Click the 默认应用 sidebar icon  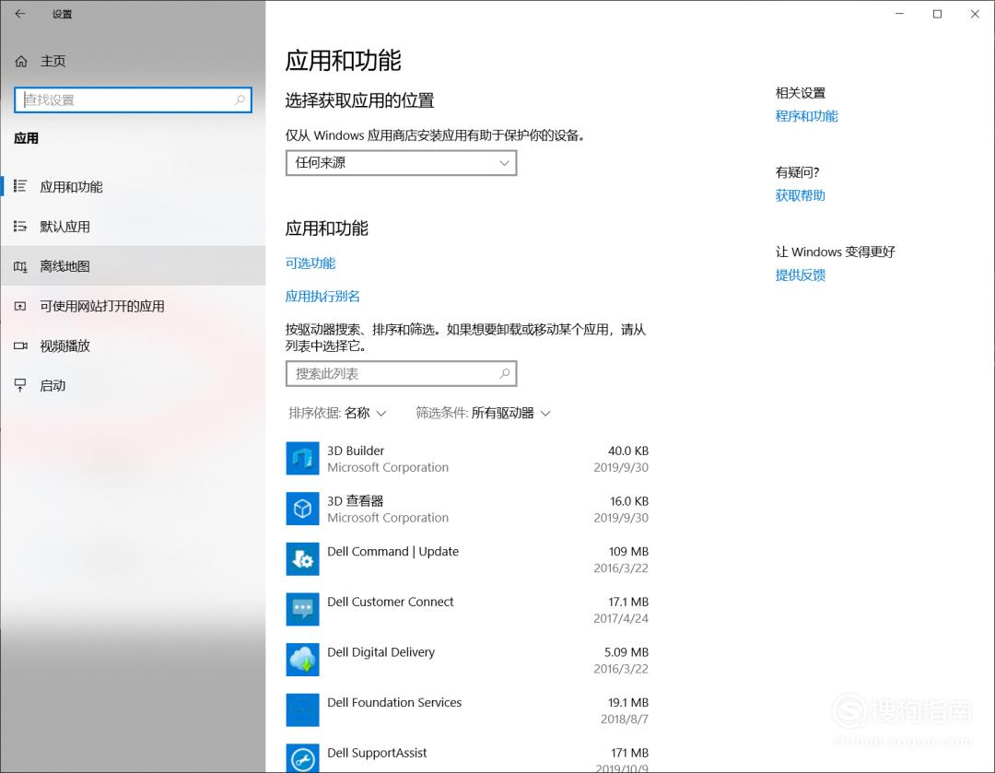tap(20, 226)
